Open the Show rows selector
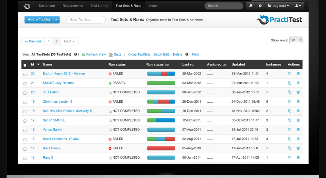326x178 pixels. (296, 40)
